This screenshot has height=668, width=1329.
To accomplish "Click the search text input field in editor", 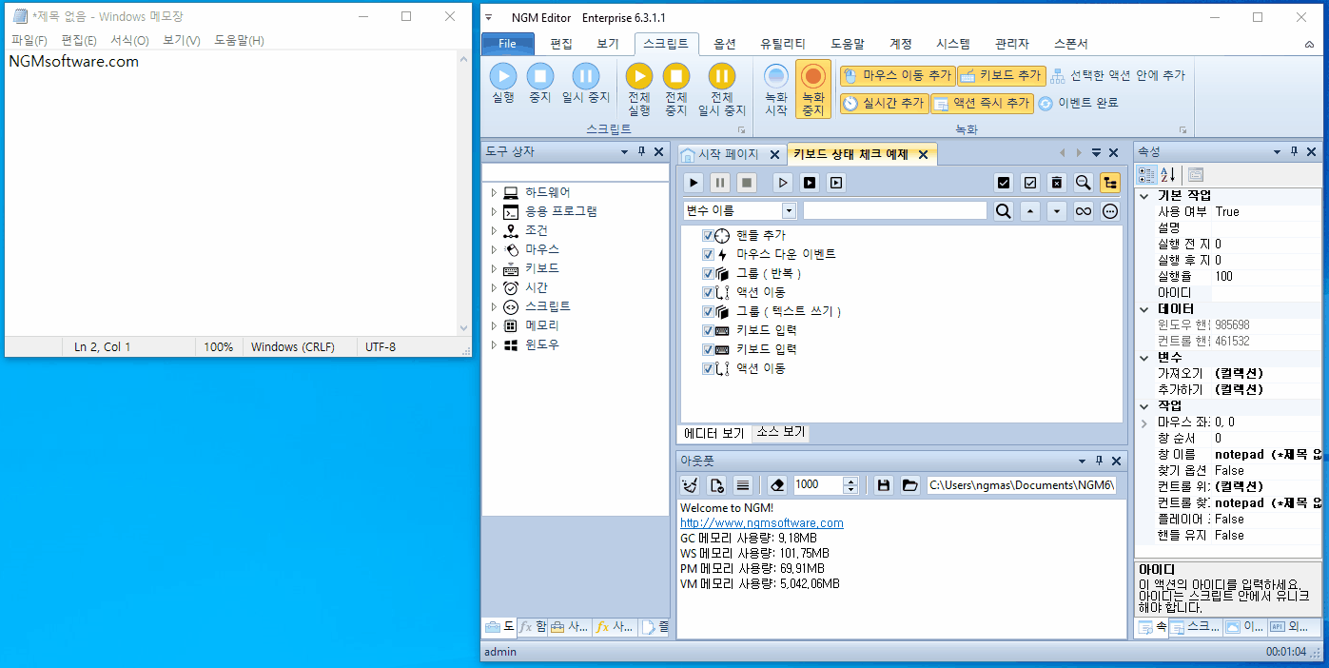I will tap(895, 211).
